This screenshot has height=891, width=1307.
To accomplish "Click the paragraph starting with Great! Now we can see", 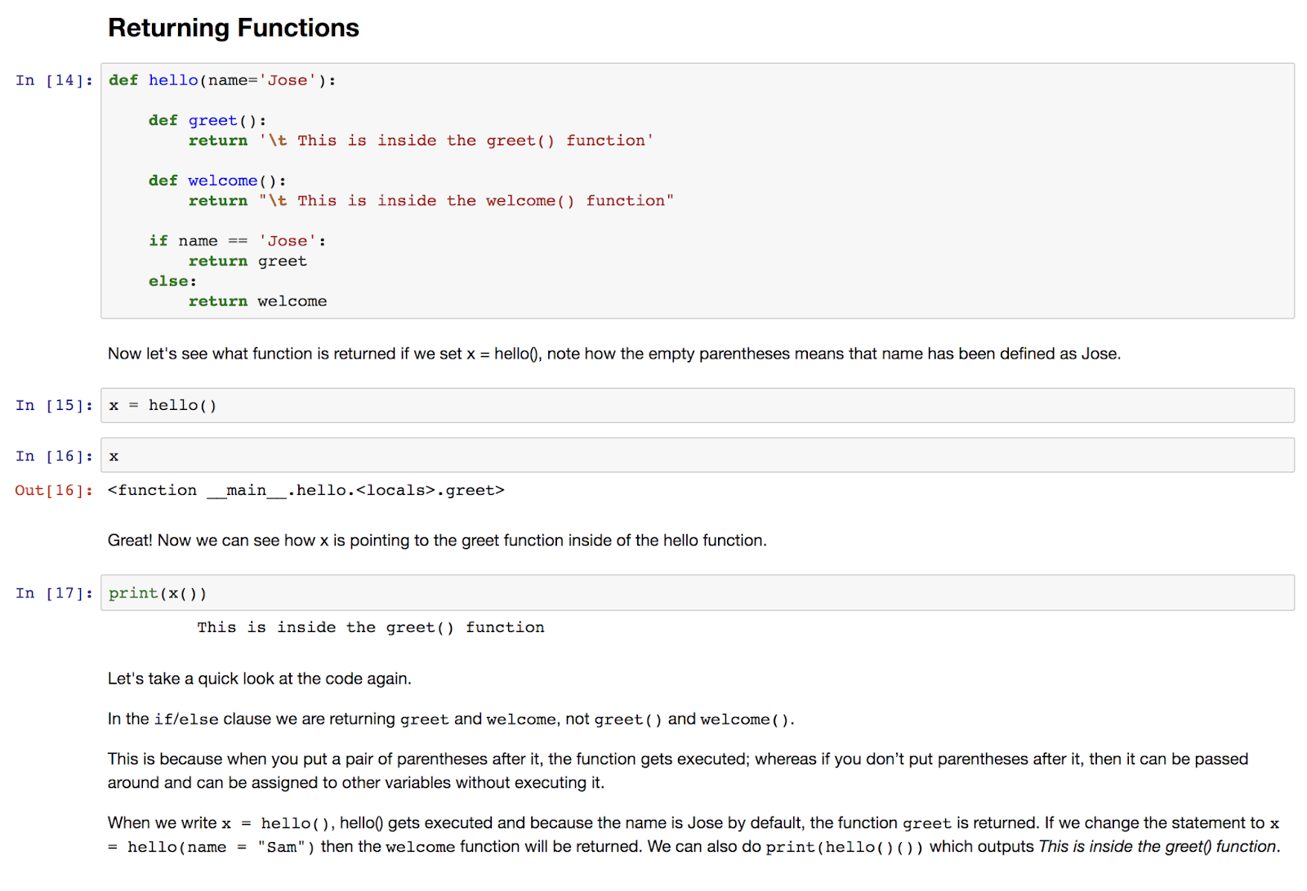I will pos(436,540).
